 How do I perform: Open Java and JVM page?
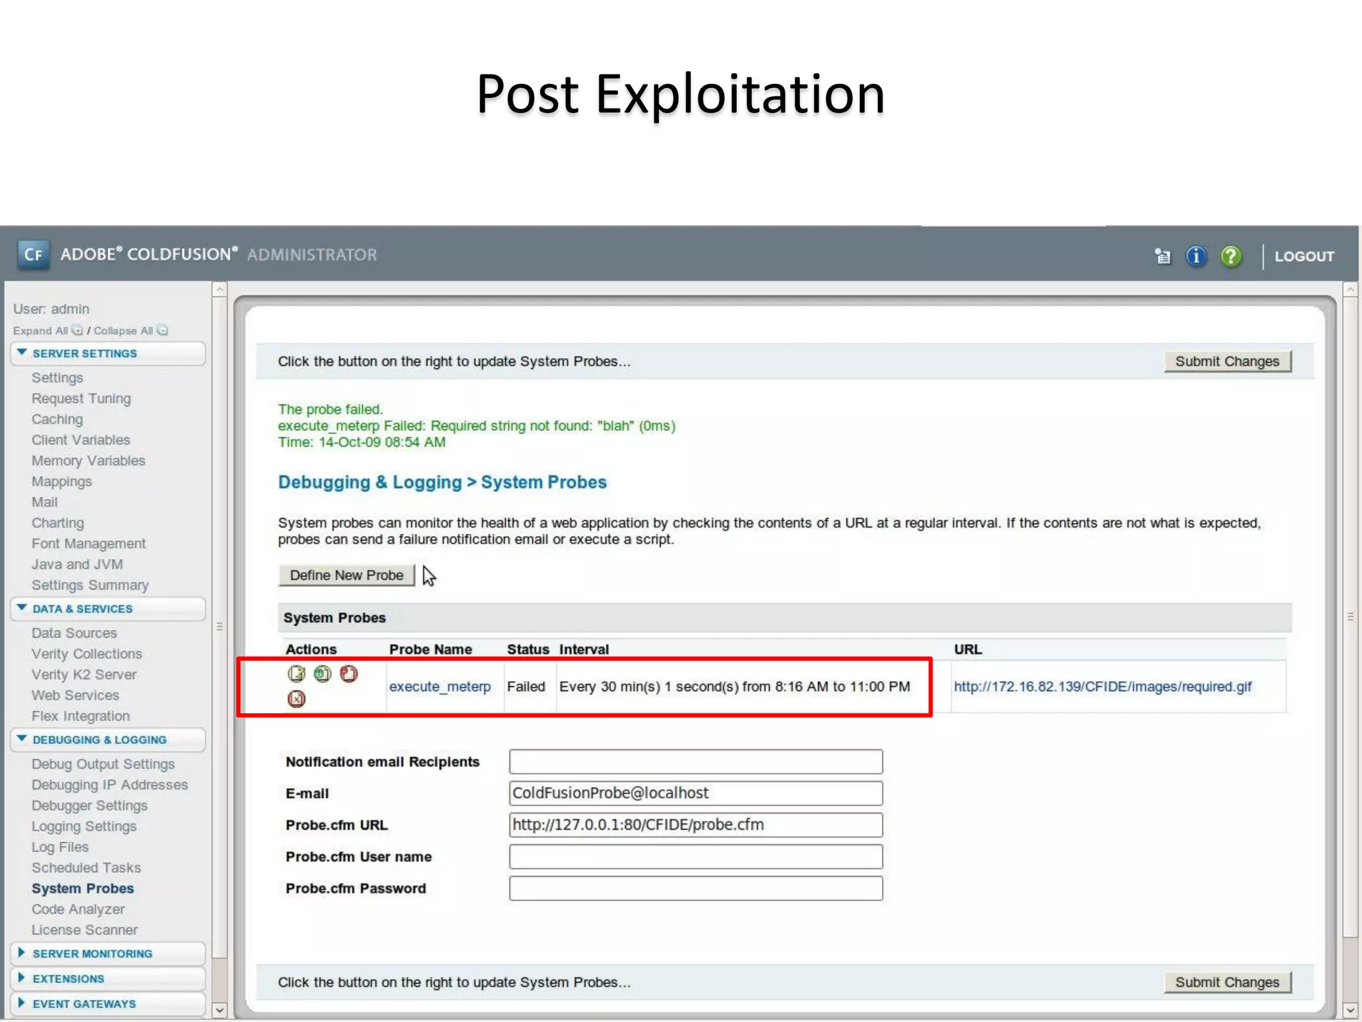coord(77,564)
